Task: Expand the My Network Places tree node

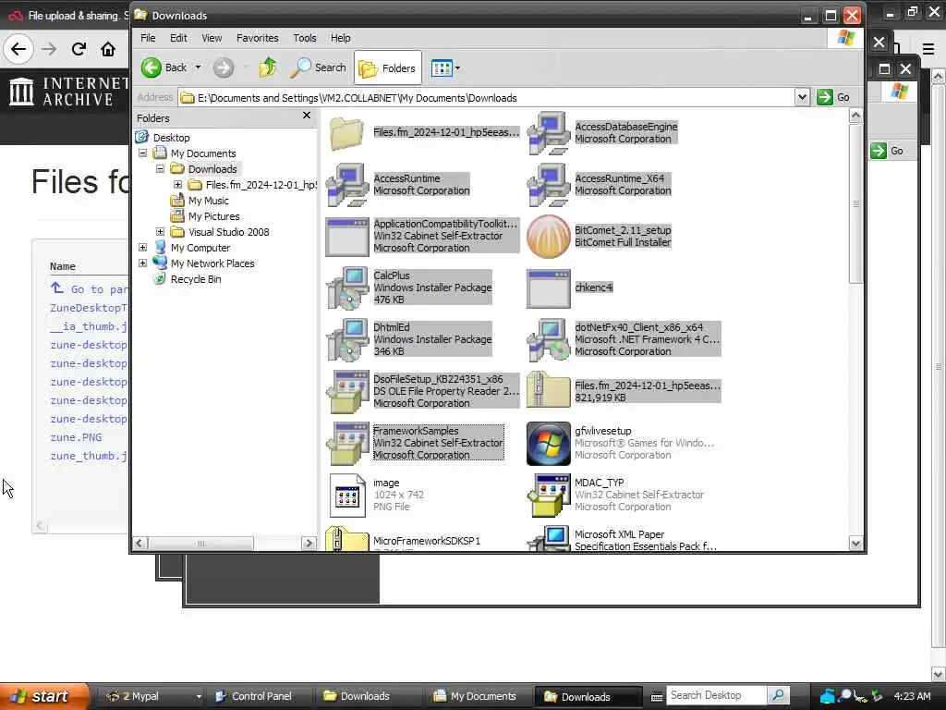Action: (143, 263)
